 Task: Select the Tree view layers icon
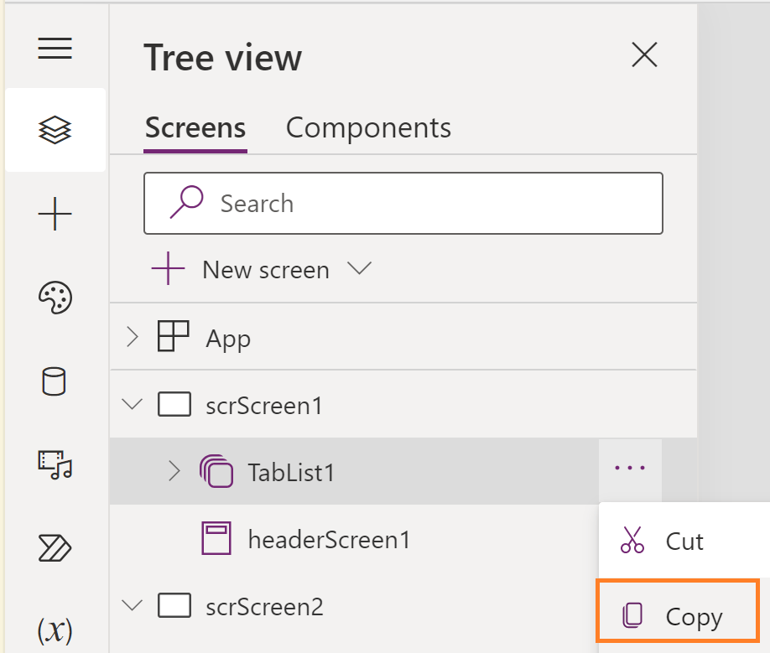pos(55,129)
